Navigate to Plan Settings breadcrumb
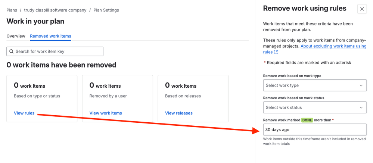 (x=106, y=10)
